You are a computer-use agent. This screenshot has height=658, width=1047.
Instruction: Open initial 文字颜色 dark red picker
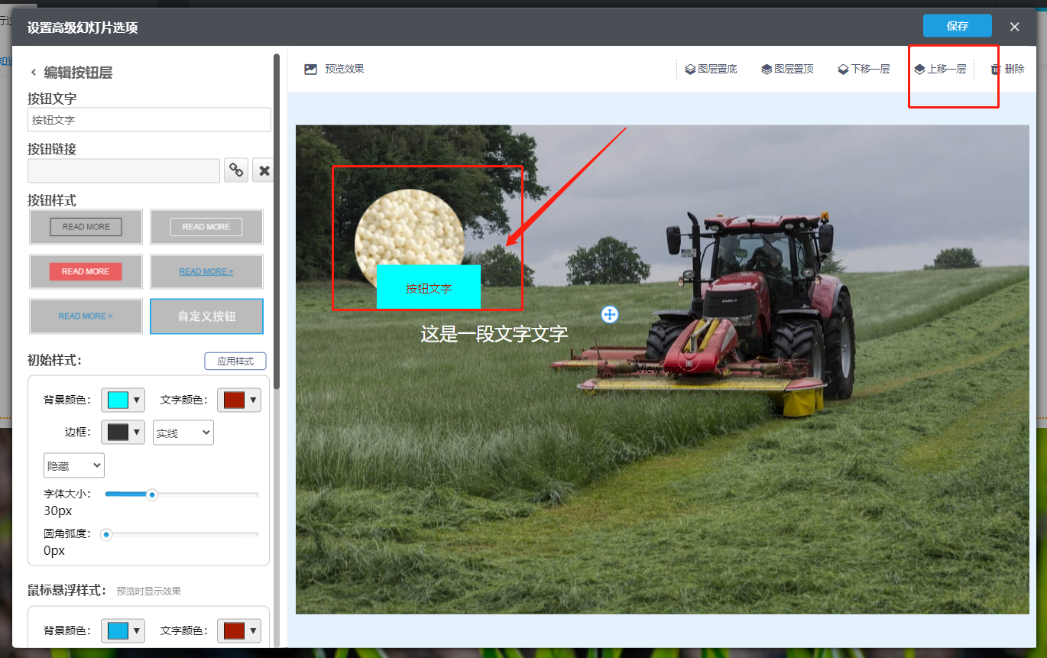[x=238, y=400]
